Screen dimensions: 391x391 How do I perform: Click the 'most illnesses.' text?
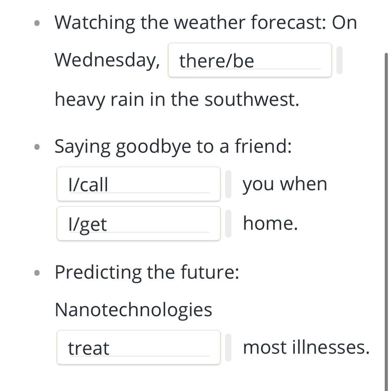click(x=306, y=347)
